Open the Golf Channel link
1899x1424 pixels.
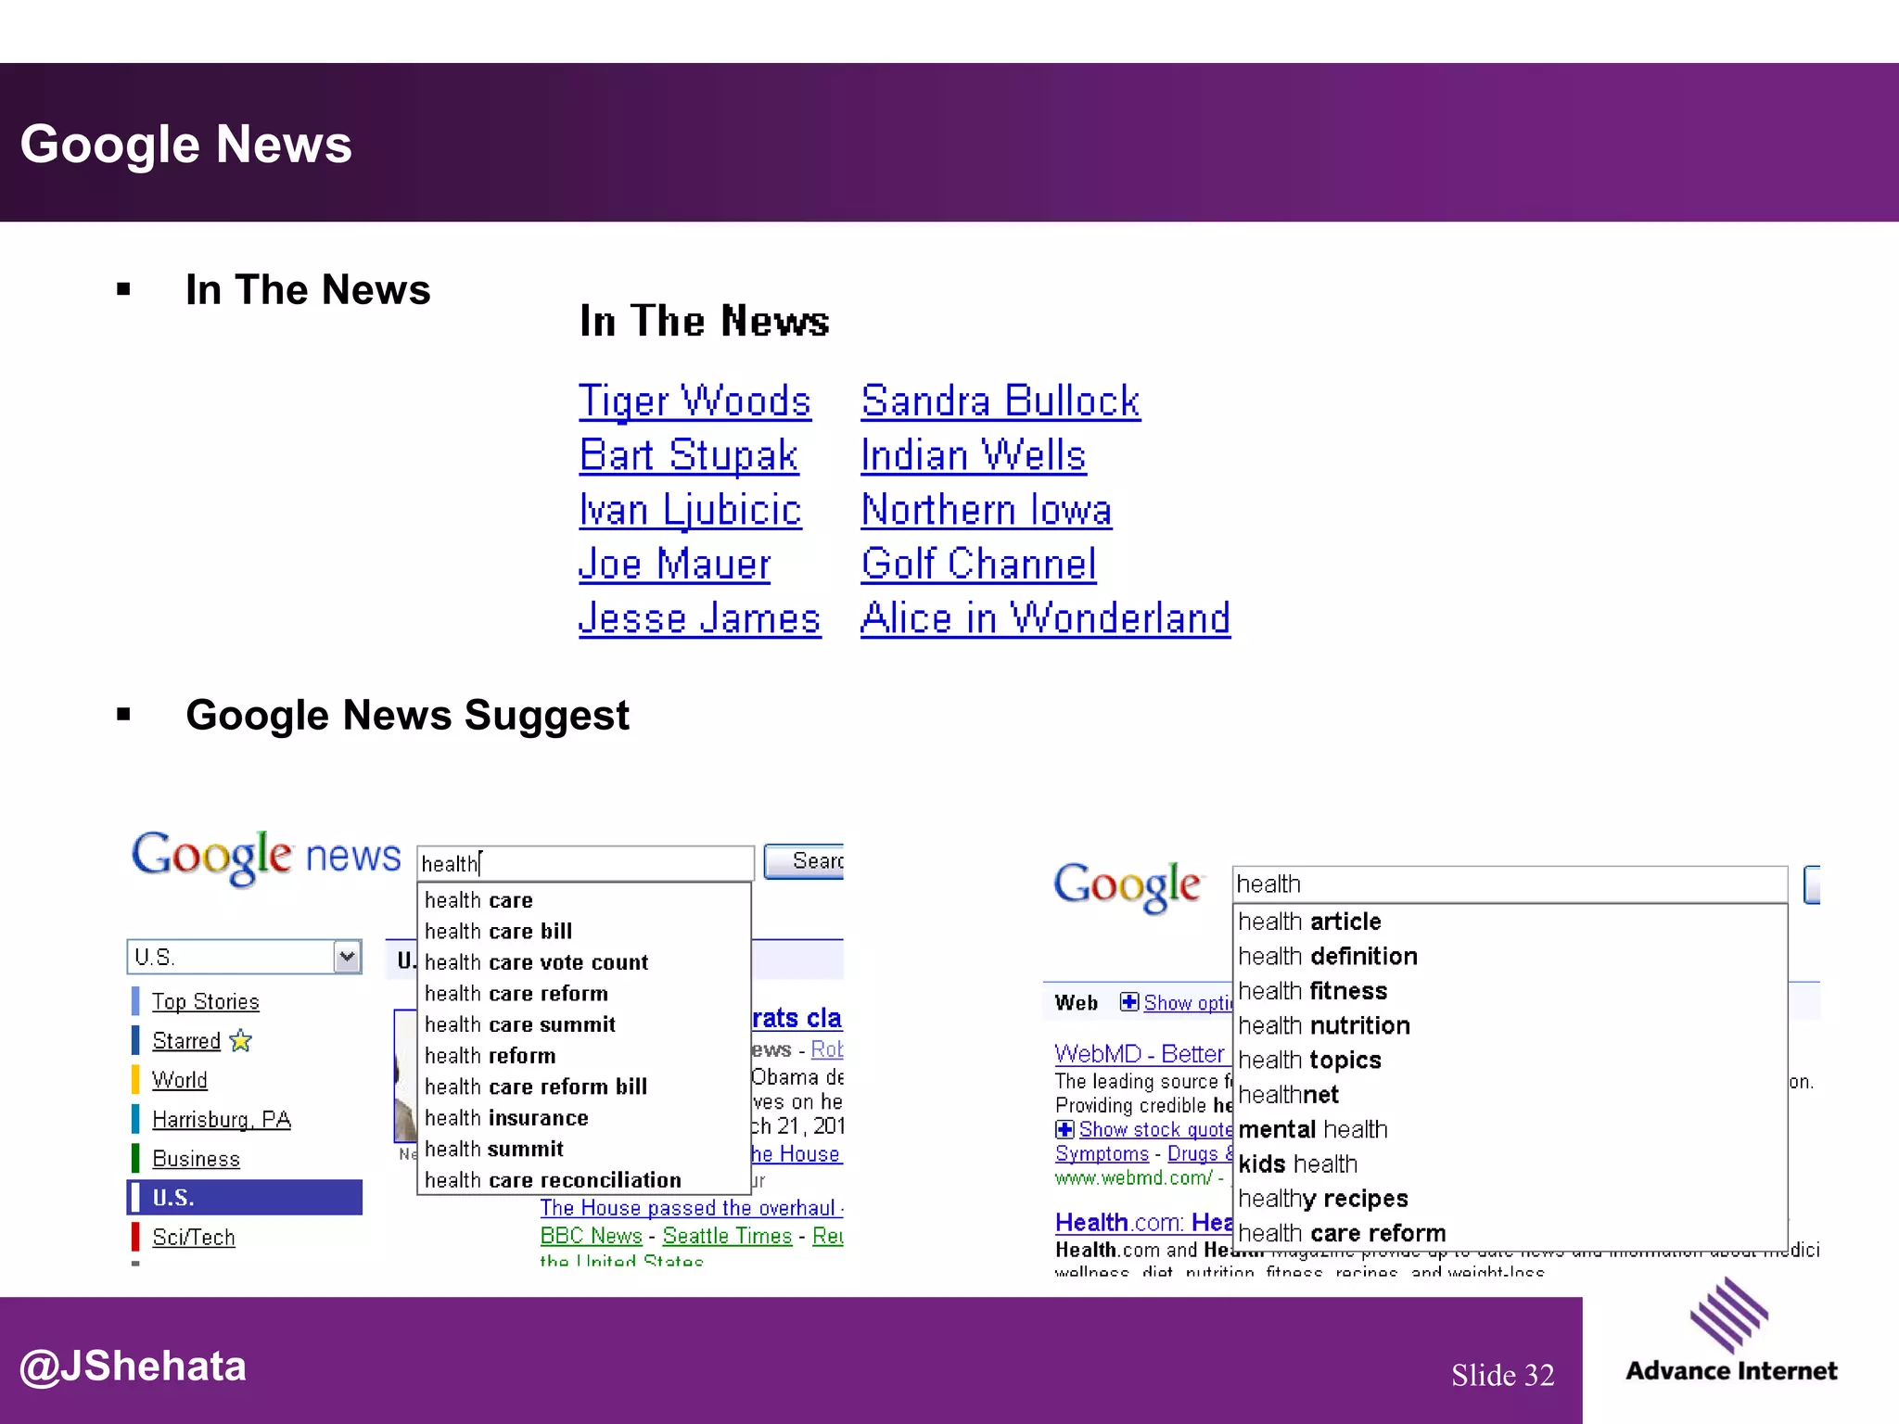coord(978,564)
